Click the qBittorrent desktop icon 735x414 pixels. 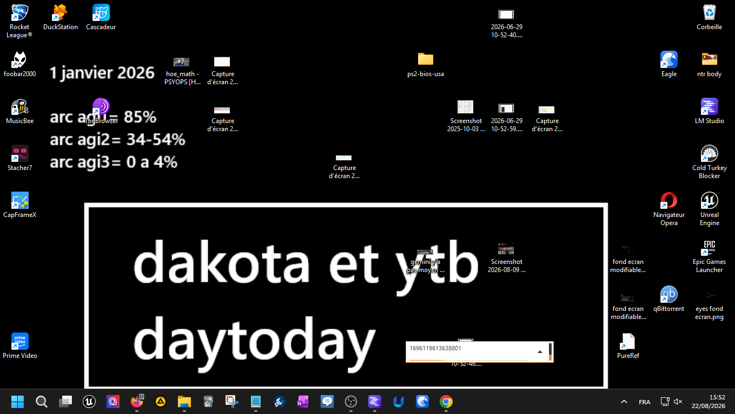[x=669, y=300]
